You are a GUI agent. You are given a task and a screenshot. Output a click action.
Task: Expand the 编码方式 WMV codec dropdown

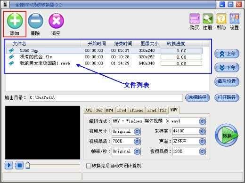(x=202, y=121)
